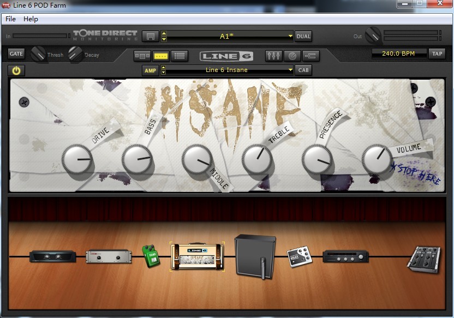Click the BASS knob on the amp
The width and height of the screenshot is (454, 318).
pyautogui.click(x=137, y=159)
